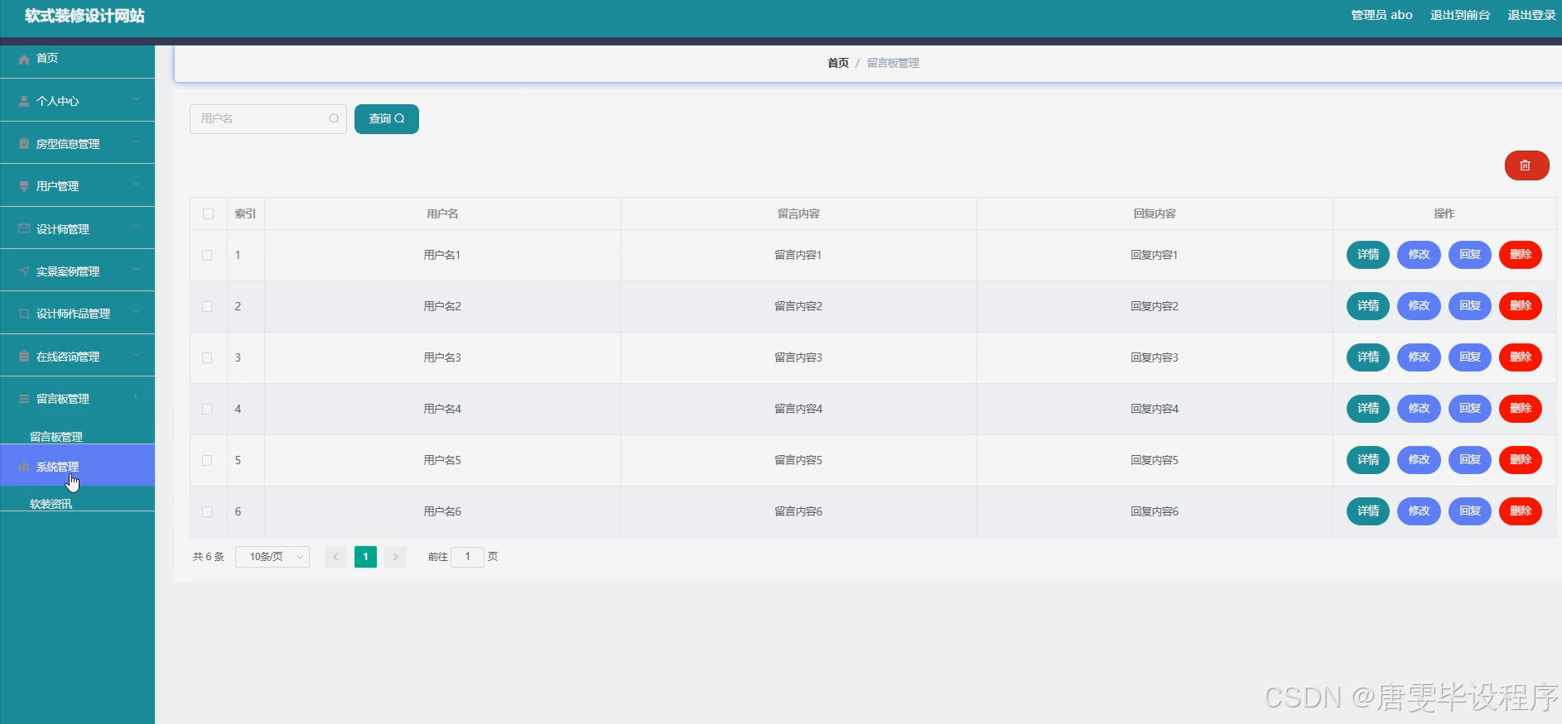Image resolution: width=1562 pixels, height=724 pixels.
Task: Click the icon beside 用户管理
Action: 24,186
